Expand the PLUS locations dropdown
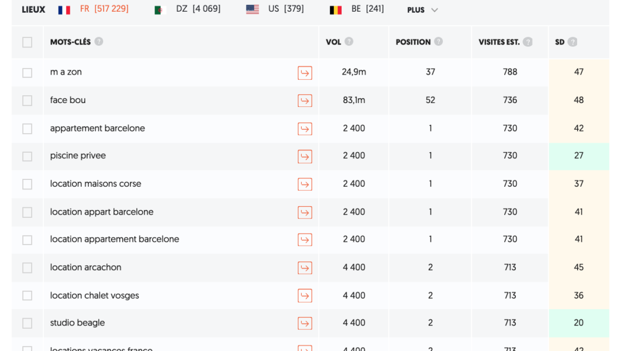The image size is (619, 351). coord(422,10)
